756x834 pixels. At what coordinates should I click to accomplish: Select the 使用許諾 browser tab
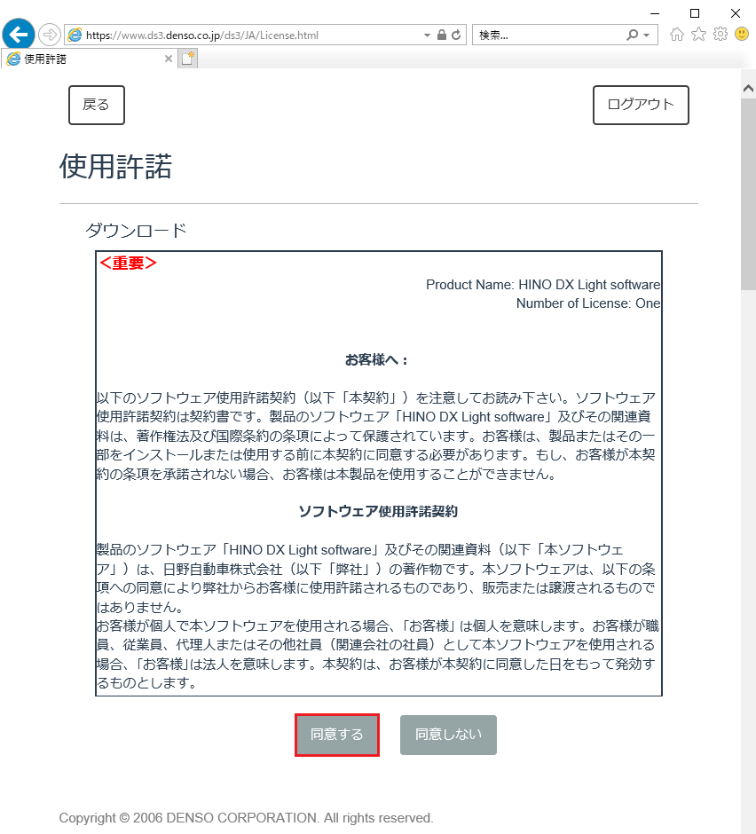click(90, 59)
